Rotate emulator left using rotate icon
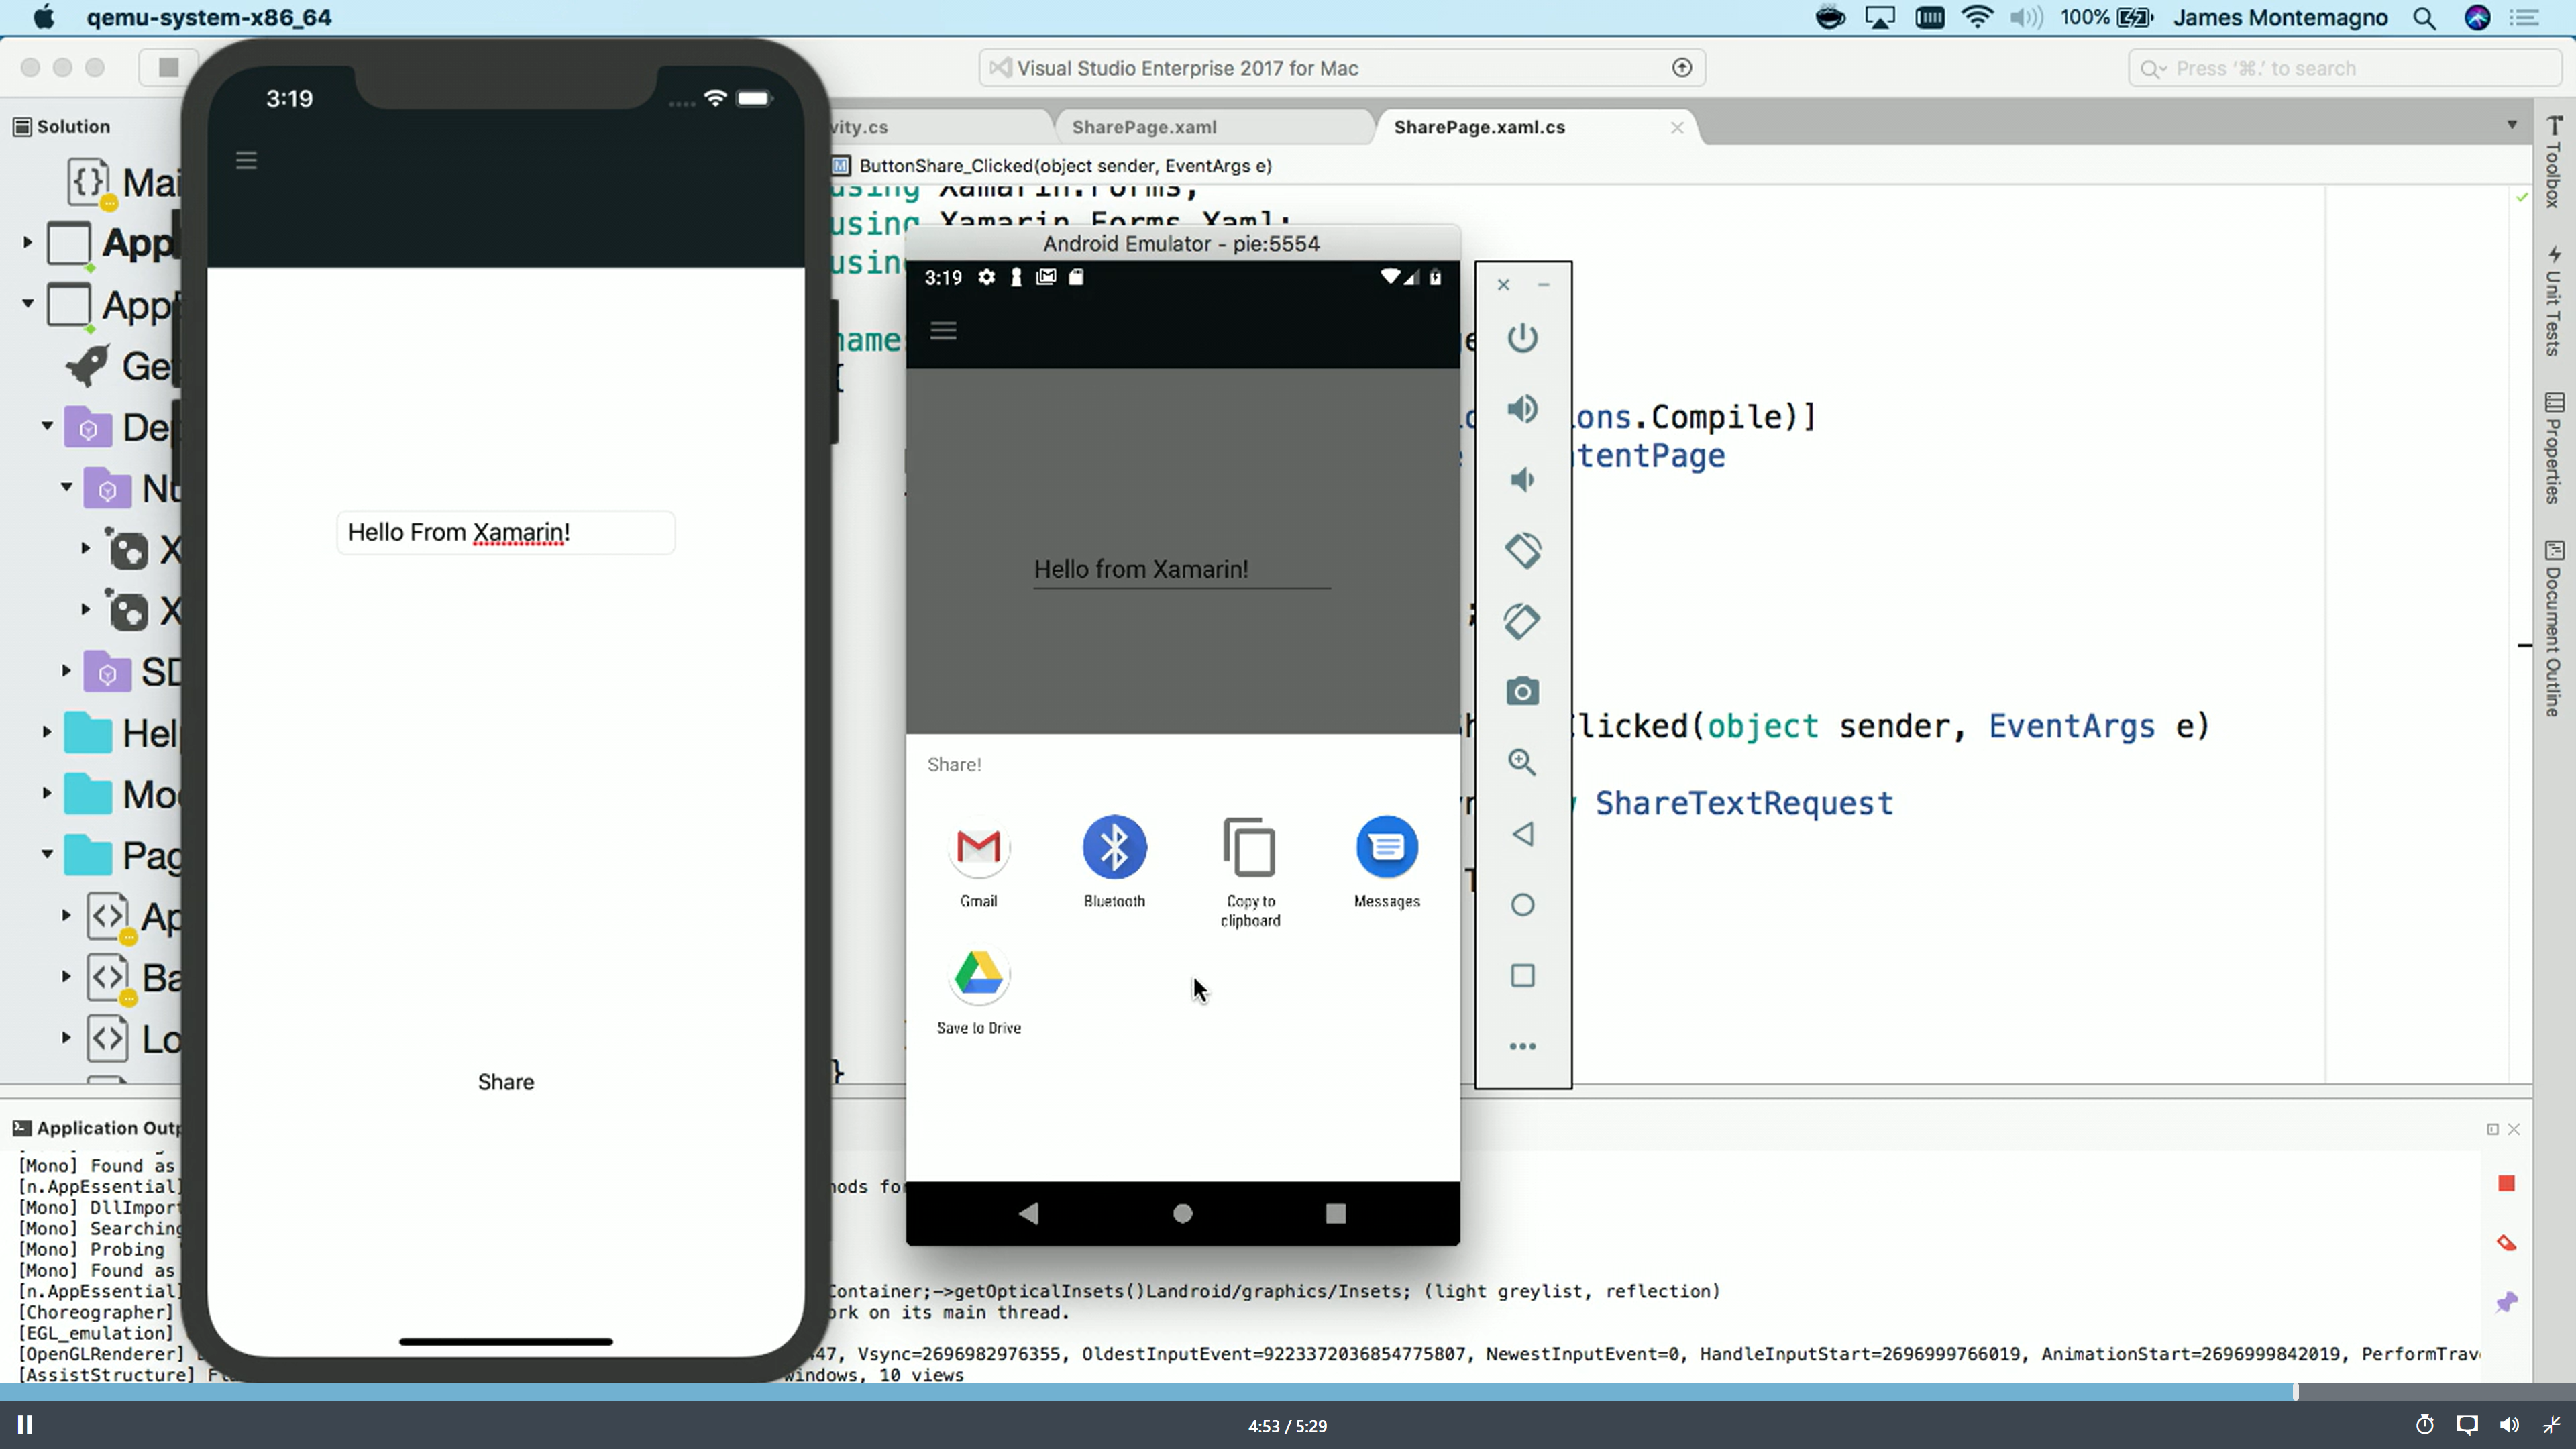Screen dimensions: 2576x1449 [1522, 550]
